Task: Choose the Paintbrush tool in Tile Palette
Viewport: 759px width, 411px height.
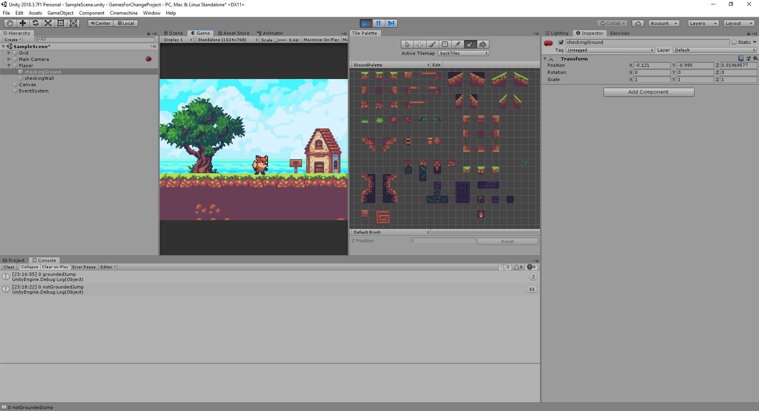Action: tap(432, 44)
